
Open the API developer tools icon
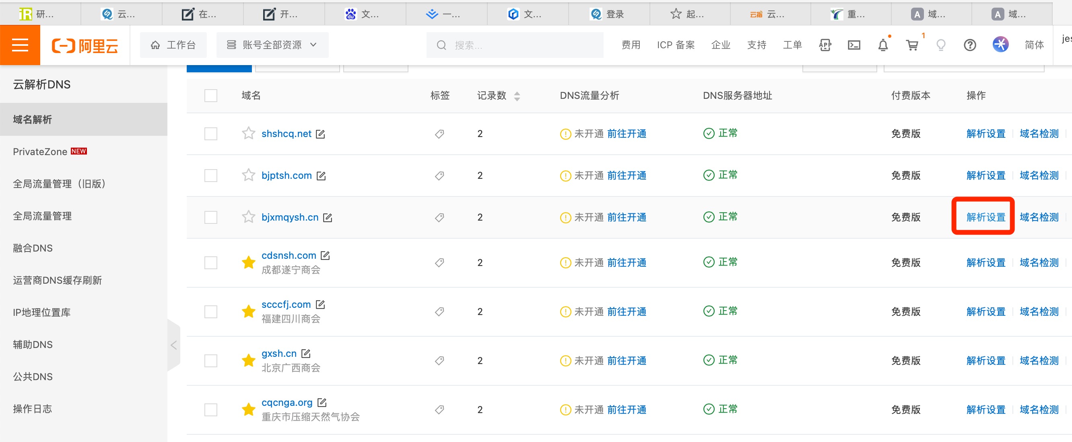tap(825, 45)
